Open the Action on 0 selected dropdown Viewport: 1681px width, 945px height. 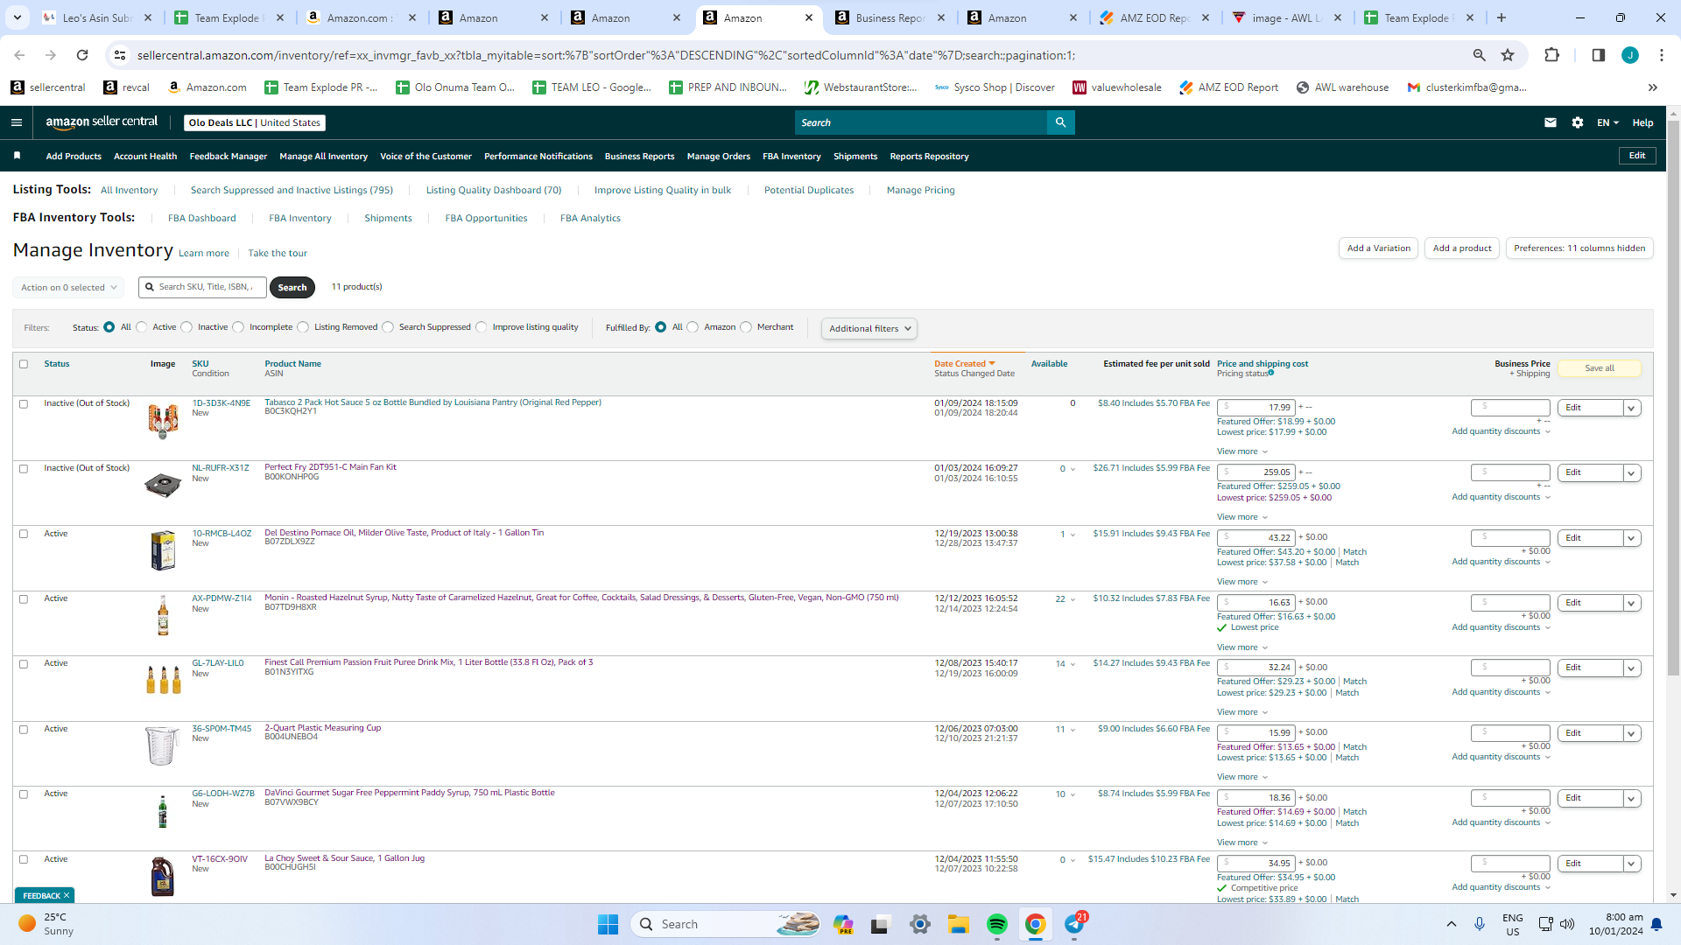[x=68, y=287]
